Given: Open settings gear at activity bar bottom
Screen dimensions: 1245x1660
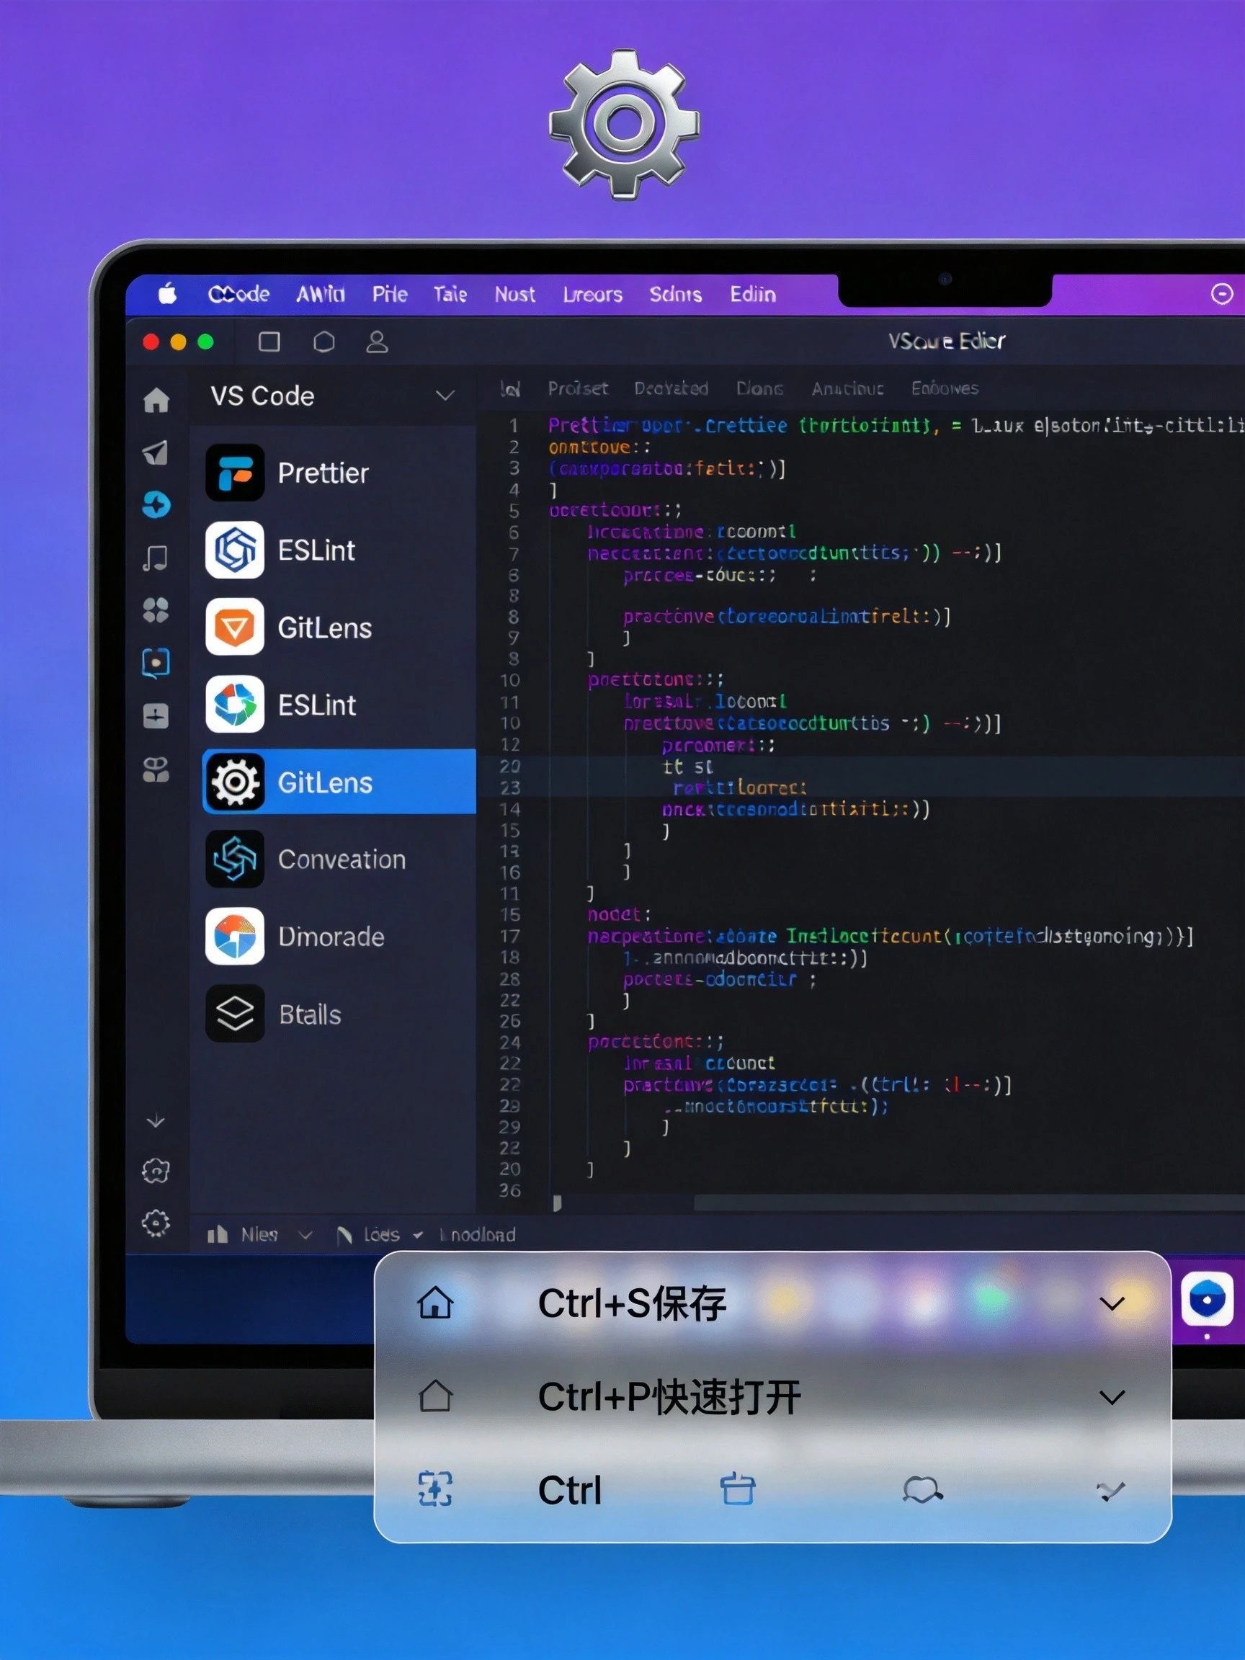Looking at the screenshot, I should point(156,1223).
